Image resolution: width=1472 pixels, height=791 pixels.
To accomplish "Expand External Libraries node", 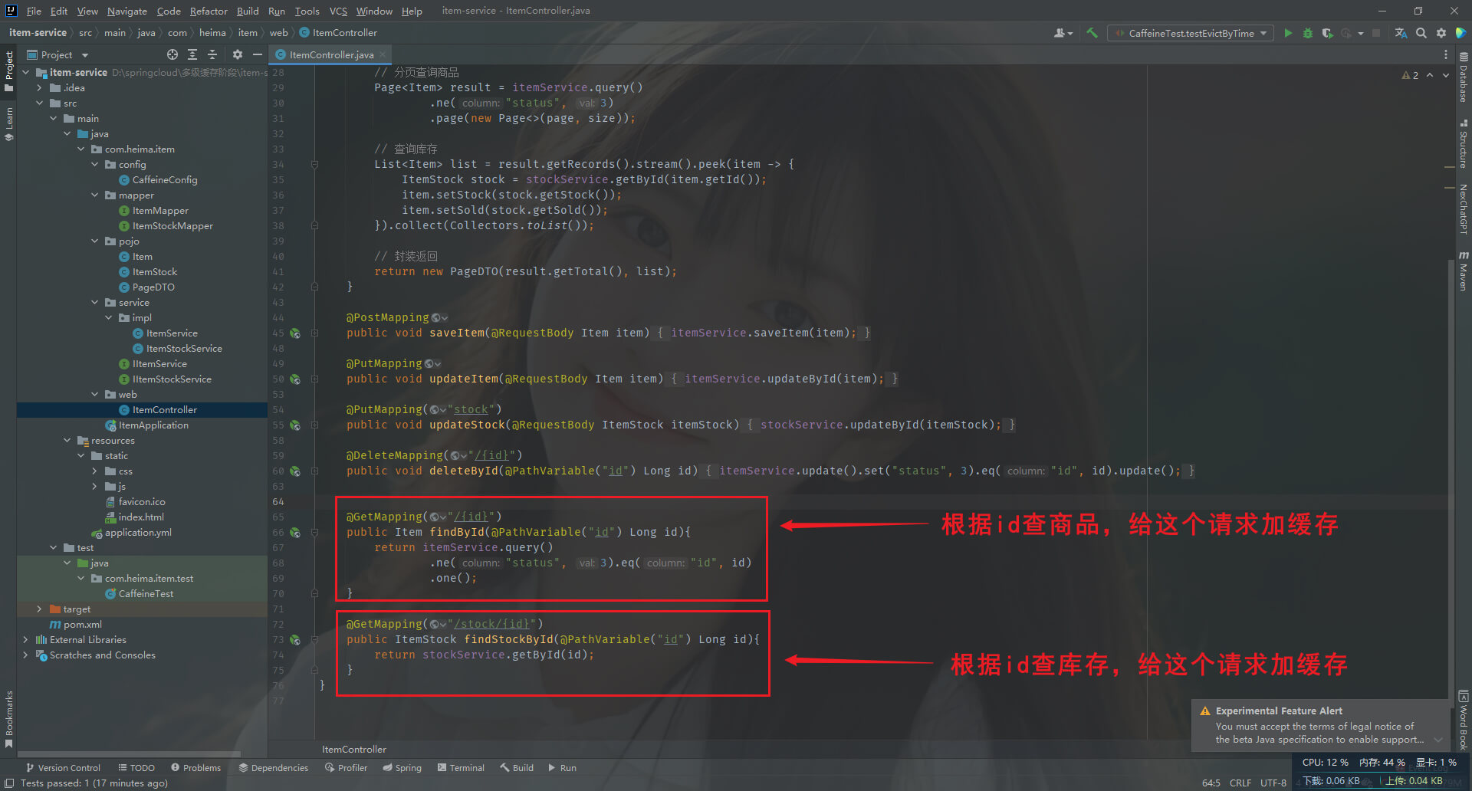I will coord(26,640).
